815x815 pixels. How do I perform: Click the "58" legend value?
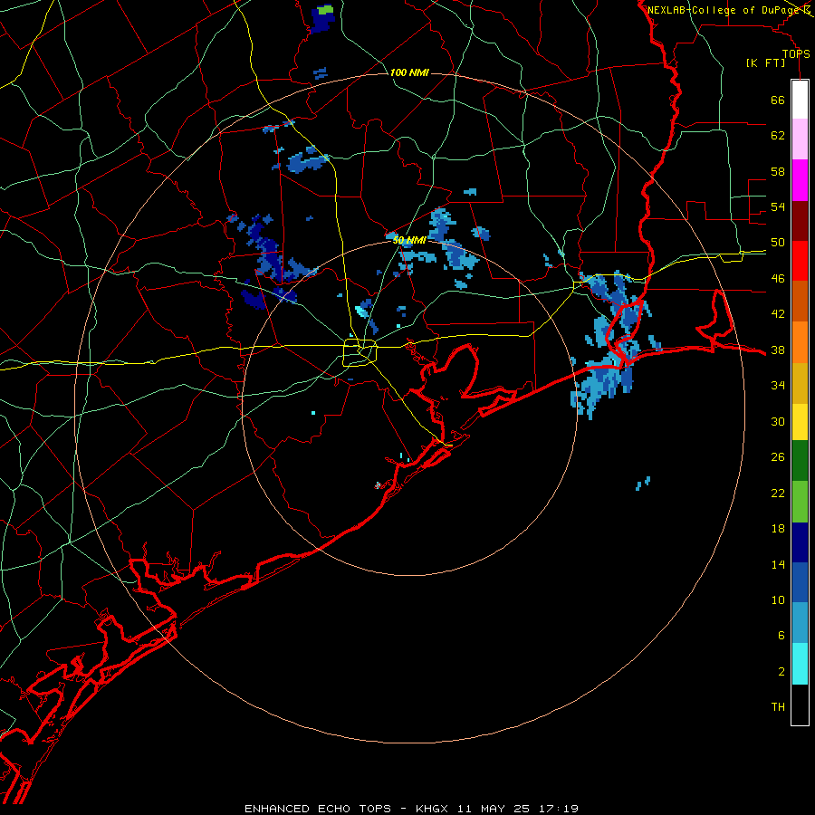pyautogui.click(x=778, y=171)
